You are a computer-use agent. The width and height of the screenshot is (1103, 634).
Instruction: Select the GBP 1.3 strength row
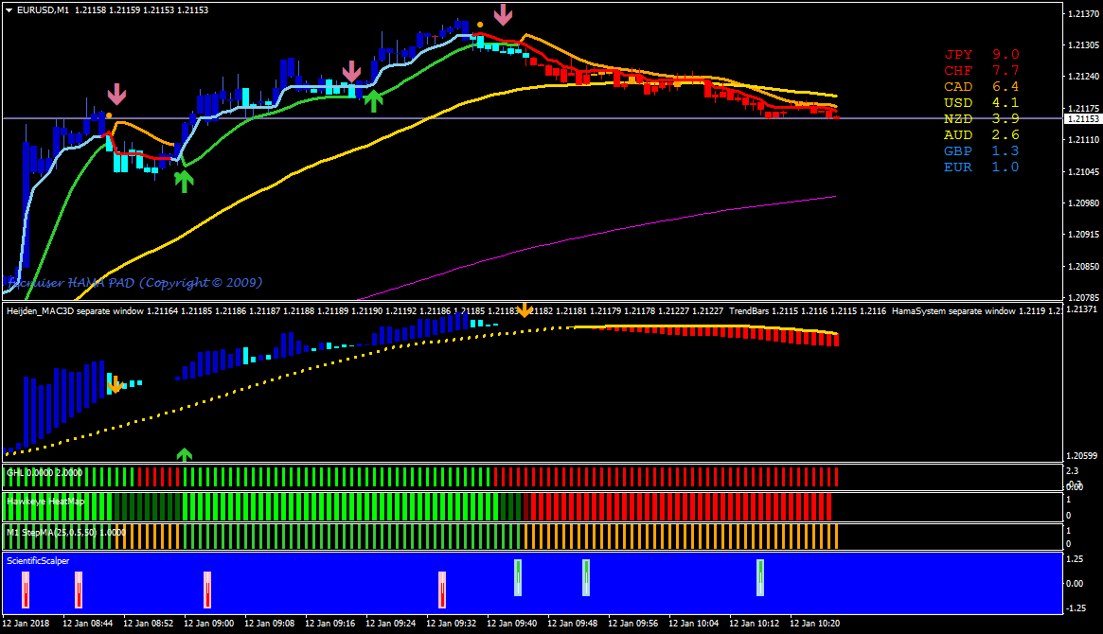click(x=981, y=151)
